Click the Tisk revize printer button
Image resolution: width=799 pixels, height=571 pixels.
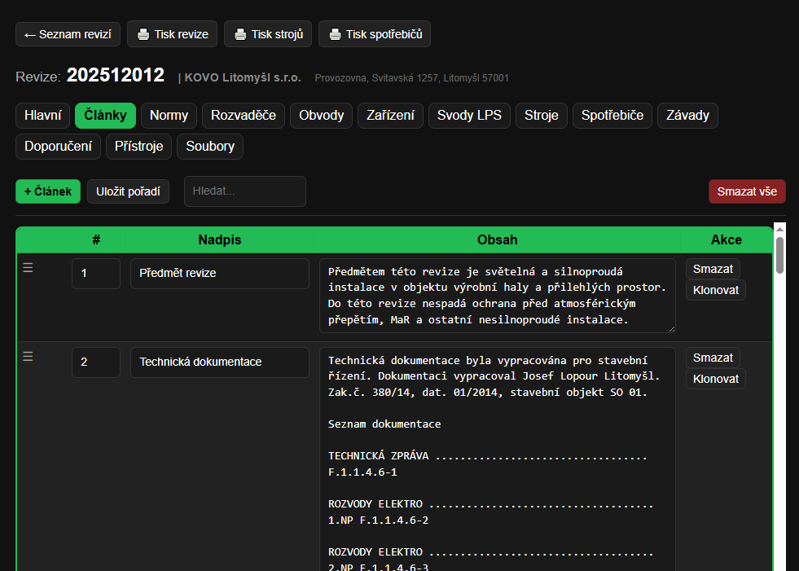point(173,34)
